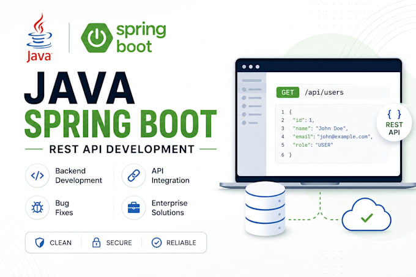Click the green SPRING BOOT heading
This screenshot has width=416, height=277.
121,124
